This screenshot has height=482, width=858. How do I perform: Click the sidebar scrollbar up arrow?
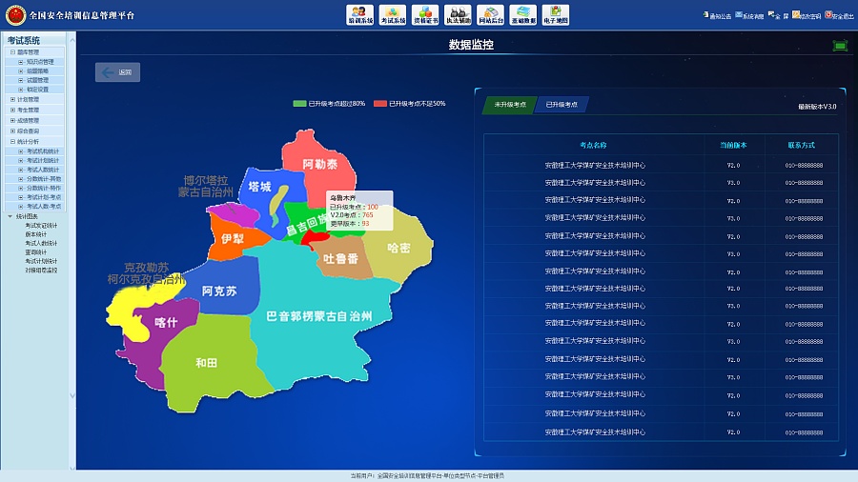pos(72,40)
